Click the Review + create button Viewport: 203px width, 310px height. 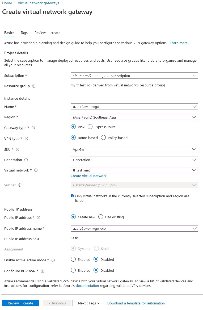(x=20, y=303)
